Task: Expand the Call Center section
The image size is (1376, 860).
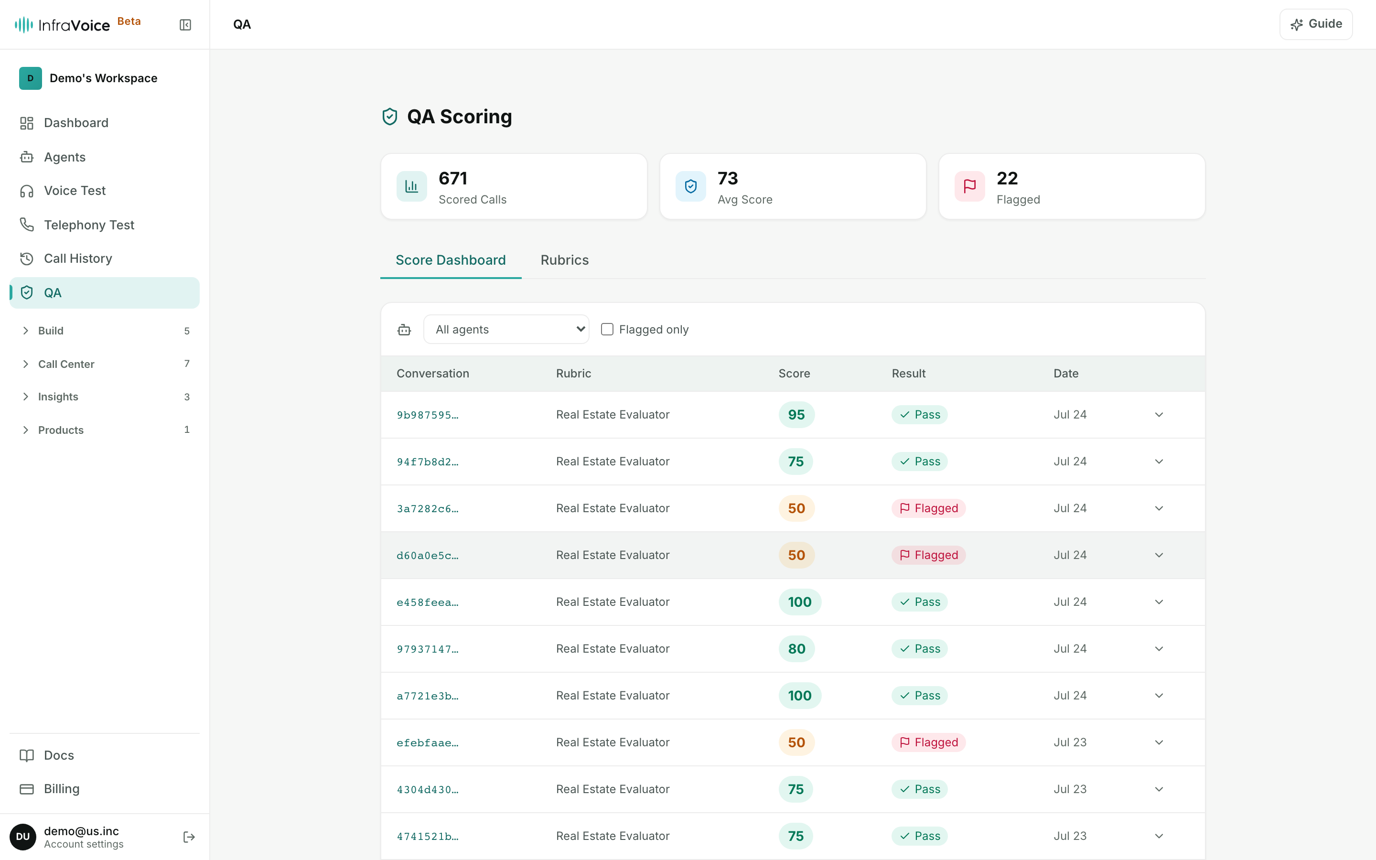Action: [105, 364]
